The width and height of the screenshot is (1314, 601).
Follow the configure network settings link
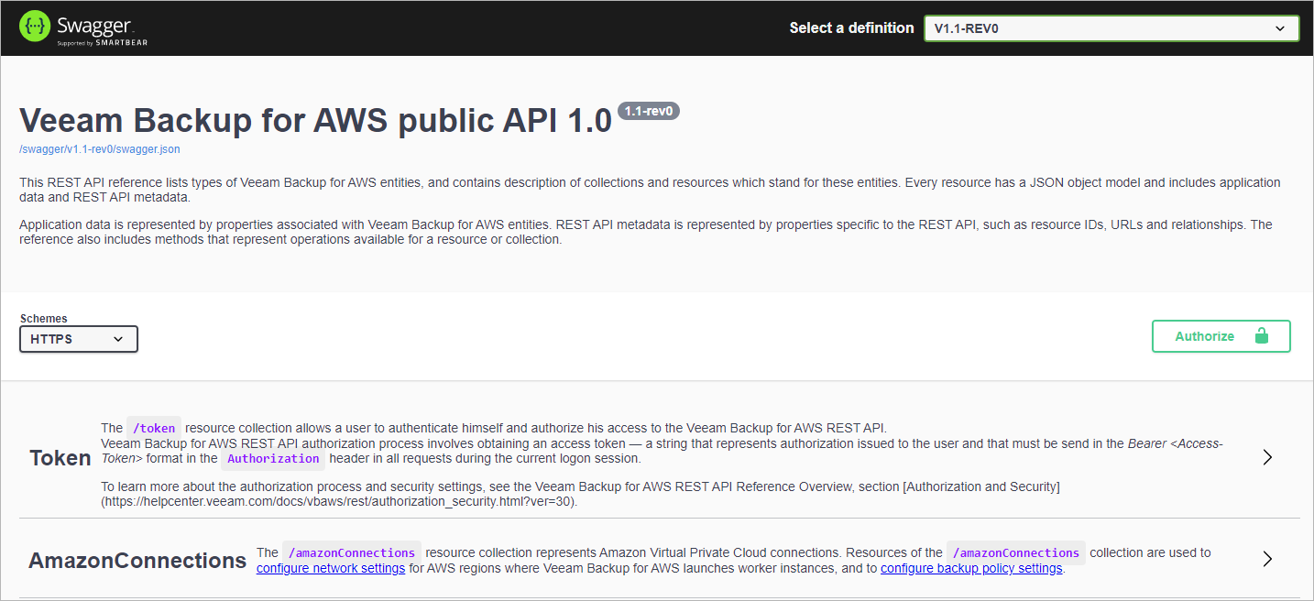coord(331,568)
